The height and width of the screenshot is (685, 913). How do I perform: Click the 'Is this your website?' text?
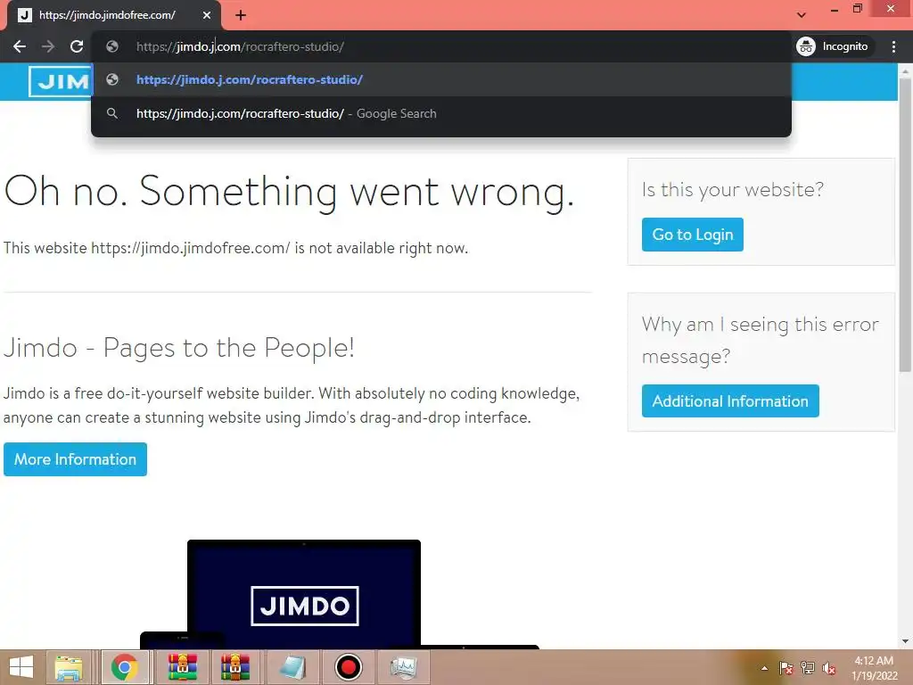point(733,189)
